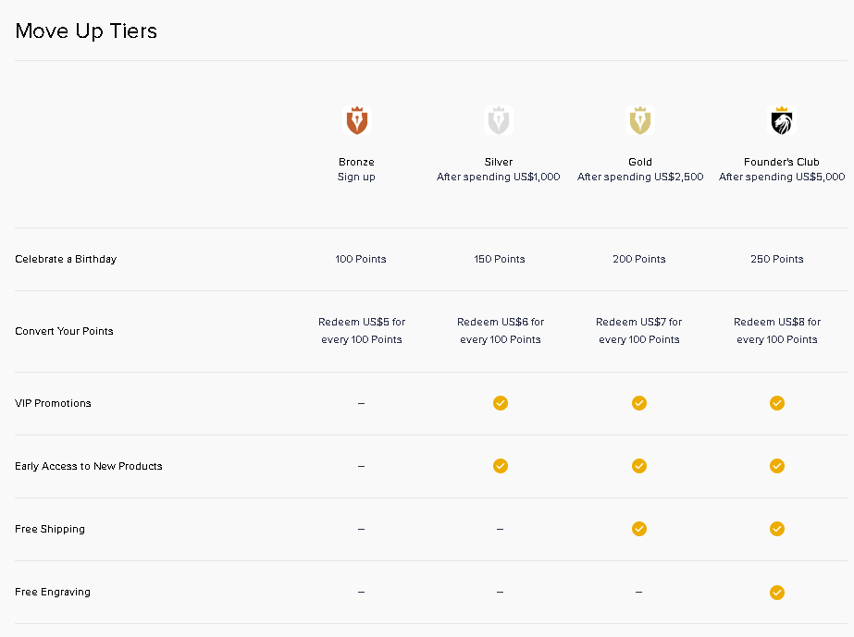Click the Bronze tier shield badge

pyautogui.click(x=356, y=120)
